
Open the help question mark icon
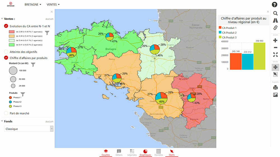click(x=274, y=4)
